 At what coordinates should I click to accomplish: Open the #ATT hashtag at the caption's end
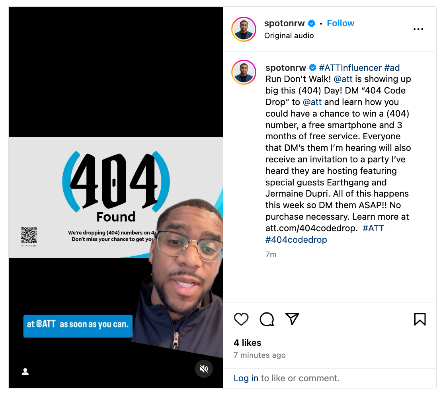pos(373,228)
